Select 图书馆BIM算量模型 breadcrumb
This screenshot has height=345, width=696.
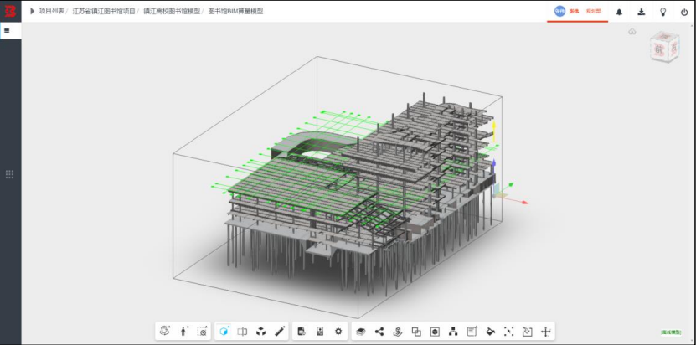235,11
